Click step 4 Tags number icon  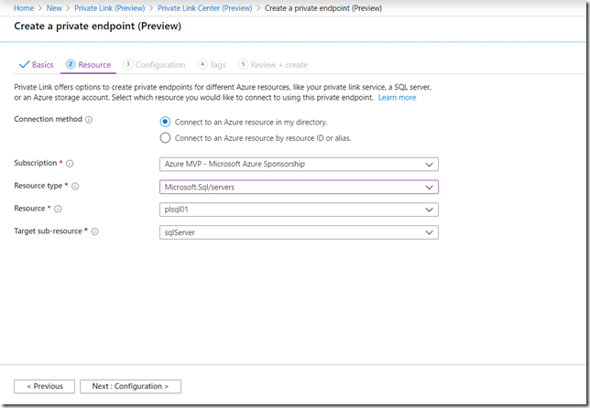[x=202, y=65]
